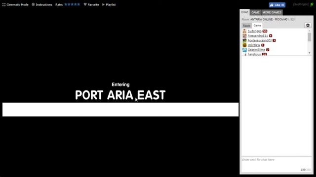316x177 pixels.
Task: Open GabrielSlime's profile link
Action: tap(256, 50)
